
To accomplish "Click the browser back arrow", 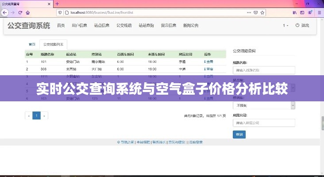I will tap(4, 13).
